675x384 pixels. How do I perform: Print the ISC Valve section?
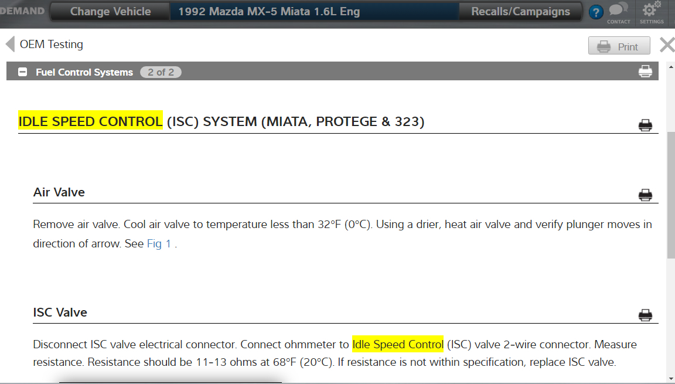(645, 315)
